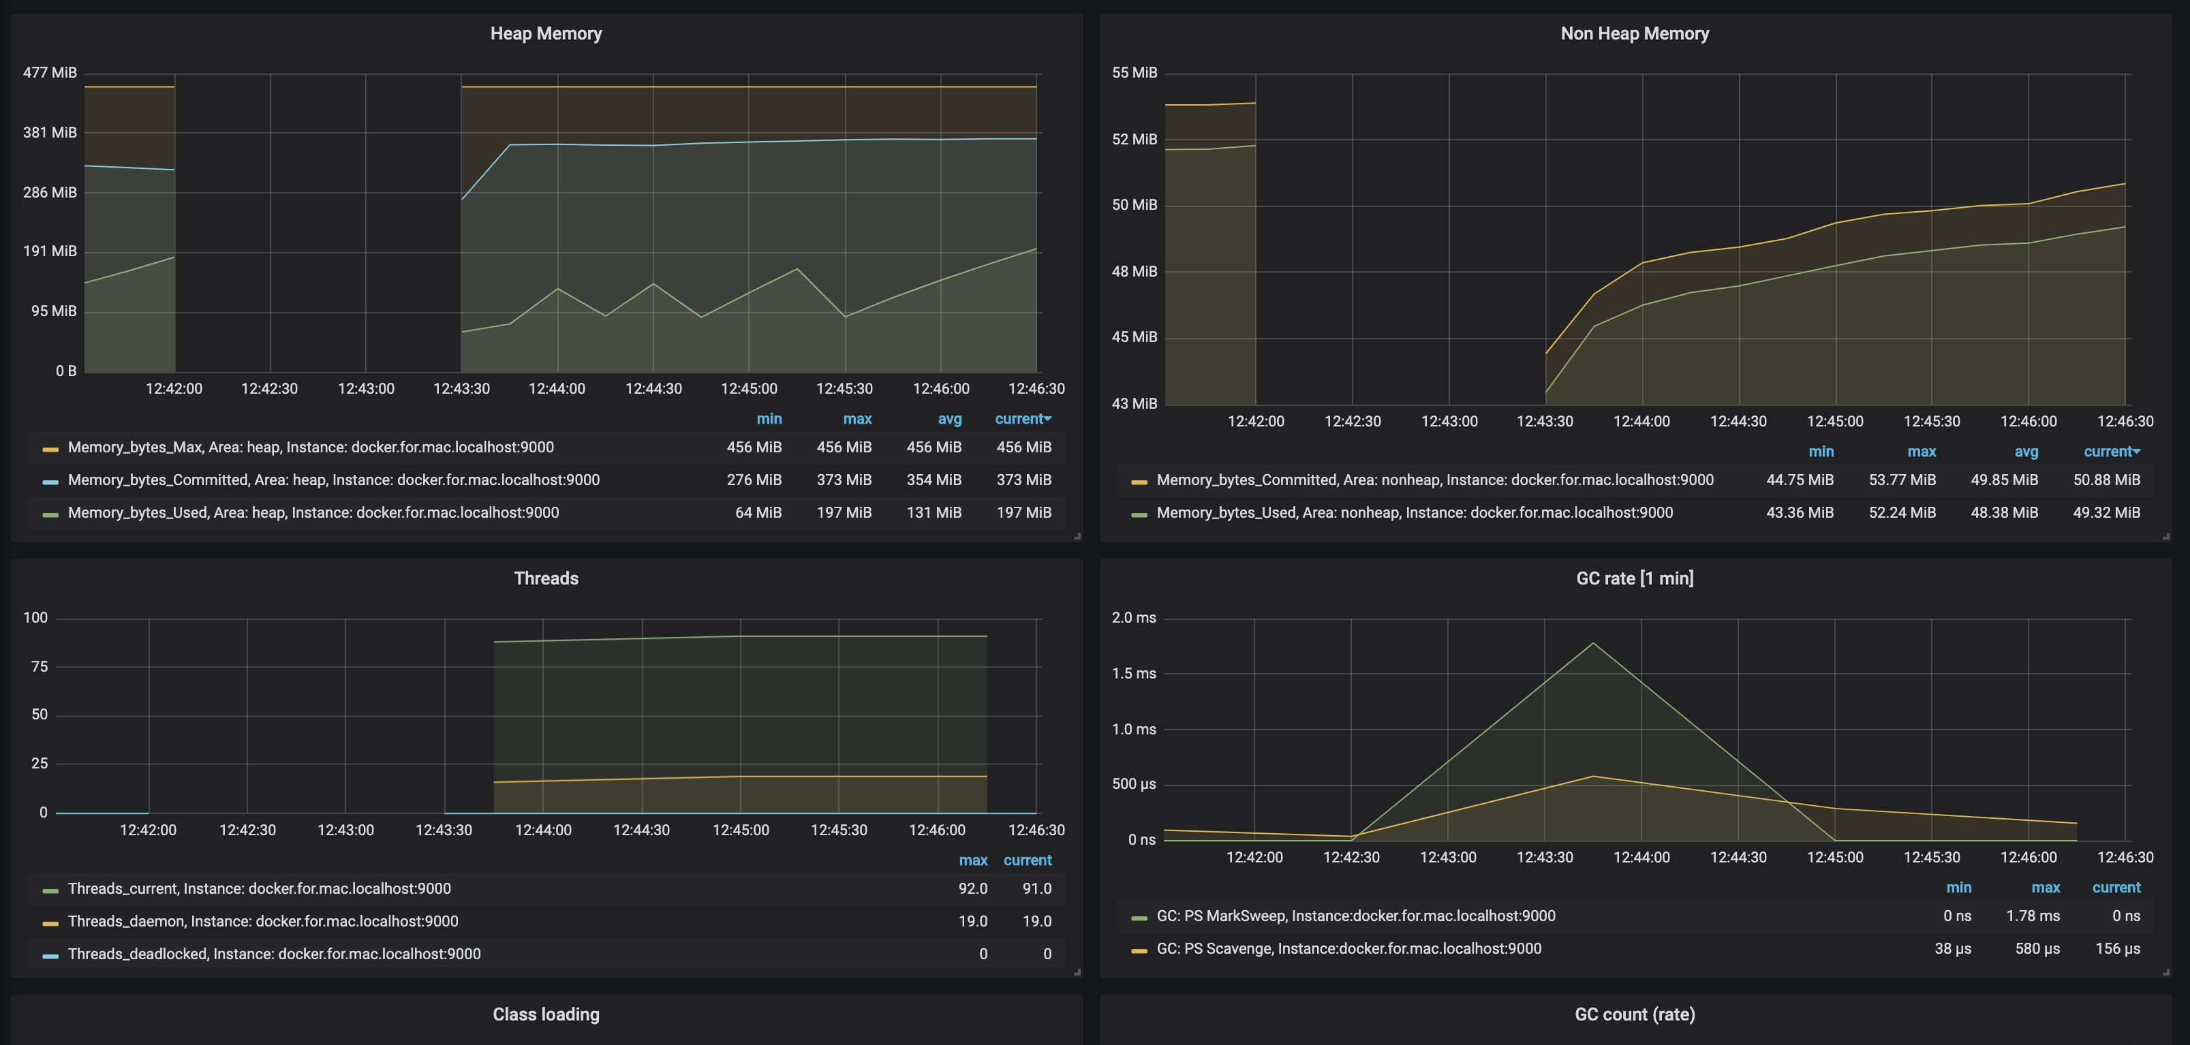
Task: Open GC count (rate) panel title
Action: click(x=1634, y=1014)
